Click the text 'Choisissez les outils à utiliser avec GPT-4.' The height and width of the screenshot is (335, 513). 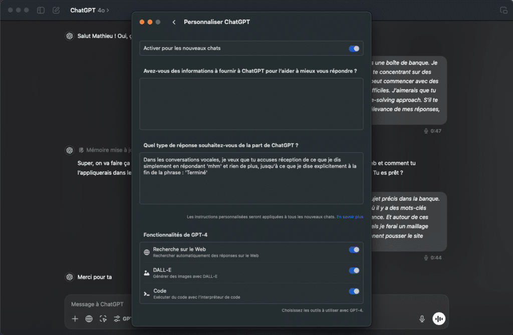322,310
